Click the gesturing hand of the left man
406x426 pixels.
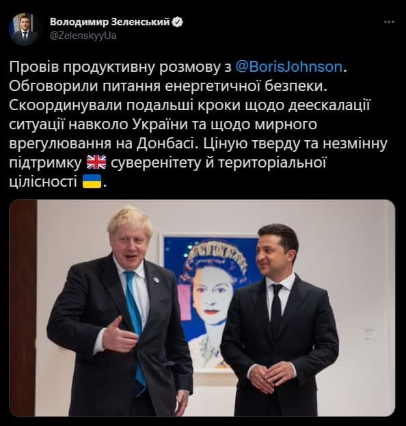pyautogui.click(x=120, y=336)
